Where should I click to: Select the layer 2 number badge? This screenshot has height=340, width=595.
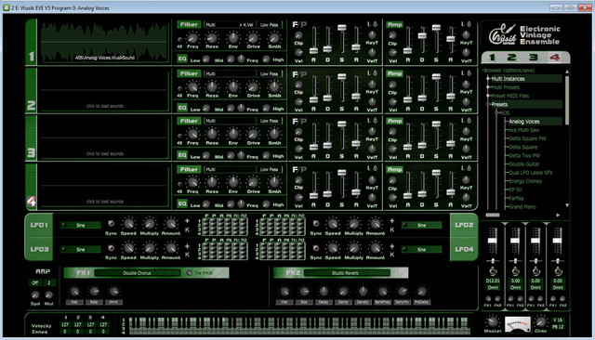[31, 105]
